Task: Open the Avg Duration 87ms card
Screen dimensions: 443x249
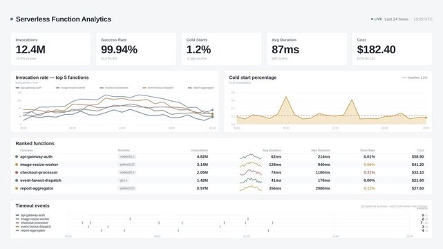Action: tap(307, 49)
